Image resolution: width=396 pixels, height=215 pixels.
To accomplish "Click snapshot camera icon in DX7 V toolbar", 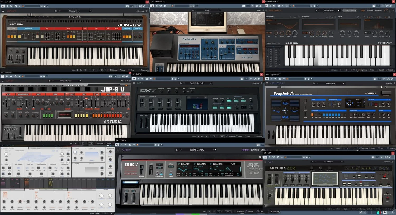I will click(x=242, y=79).
